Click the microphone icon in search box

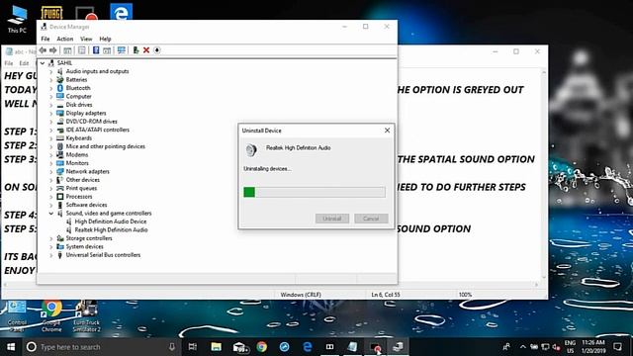[x=172, y=347]
